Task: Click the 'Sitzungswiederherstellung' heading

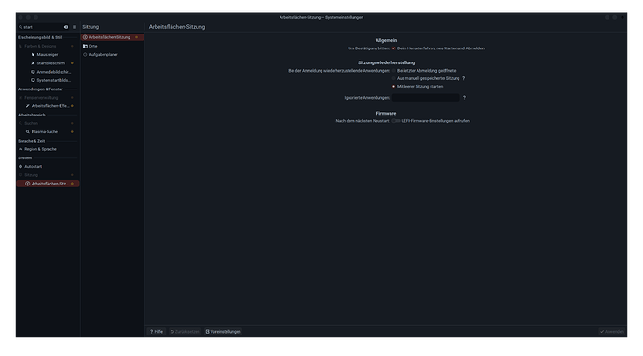Action: (x=387, y=62)
